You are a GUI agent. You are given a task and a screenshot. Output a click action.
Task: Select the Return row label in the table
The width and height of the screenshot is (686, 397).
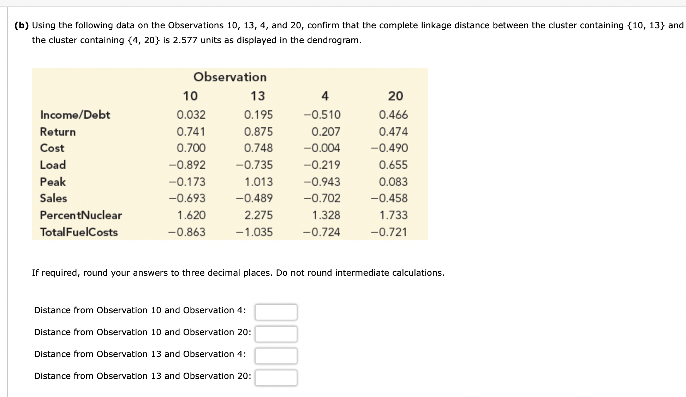point(58,132)
